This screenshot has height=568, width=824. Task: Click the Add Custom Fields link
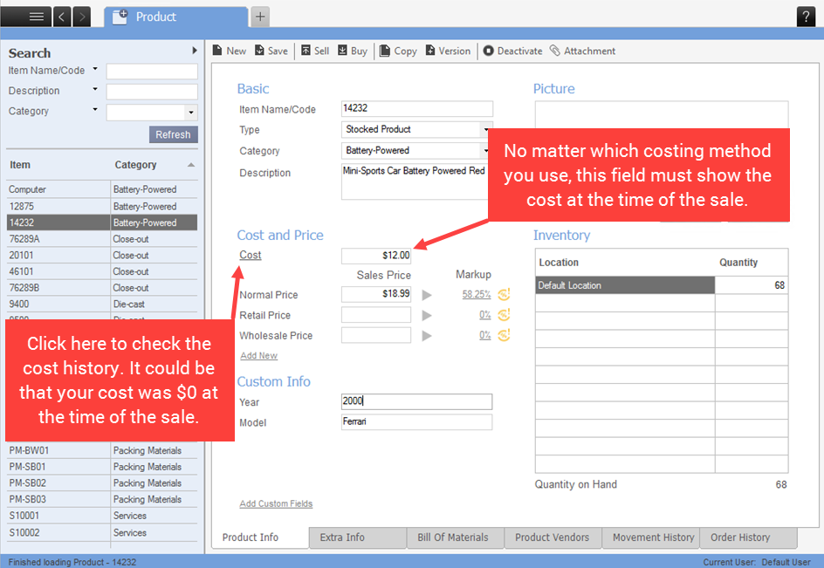[x=276, y=503]
